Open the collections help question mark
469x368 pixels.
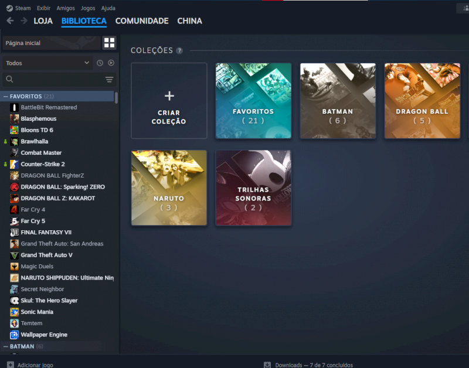pos(179,50)
